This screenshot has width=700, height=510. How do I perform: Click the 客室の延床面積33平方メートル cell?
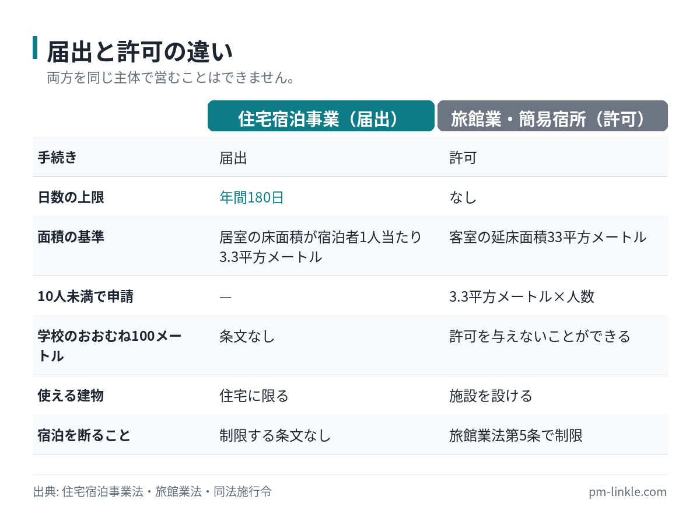coord(548,237)
